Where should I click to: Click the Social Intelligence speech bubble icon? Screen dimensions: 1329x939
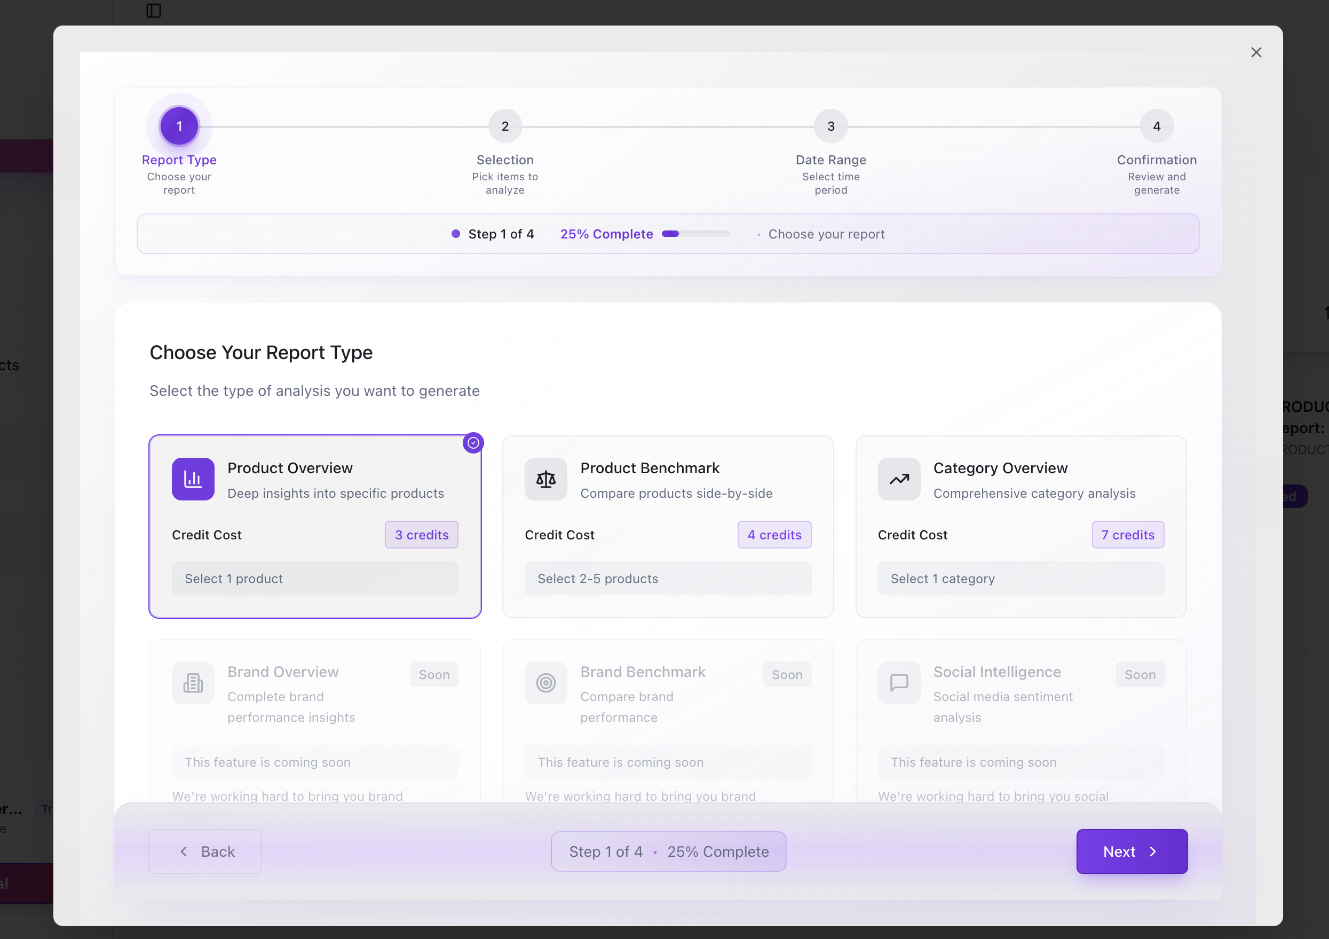coord(899,683)
